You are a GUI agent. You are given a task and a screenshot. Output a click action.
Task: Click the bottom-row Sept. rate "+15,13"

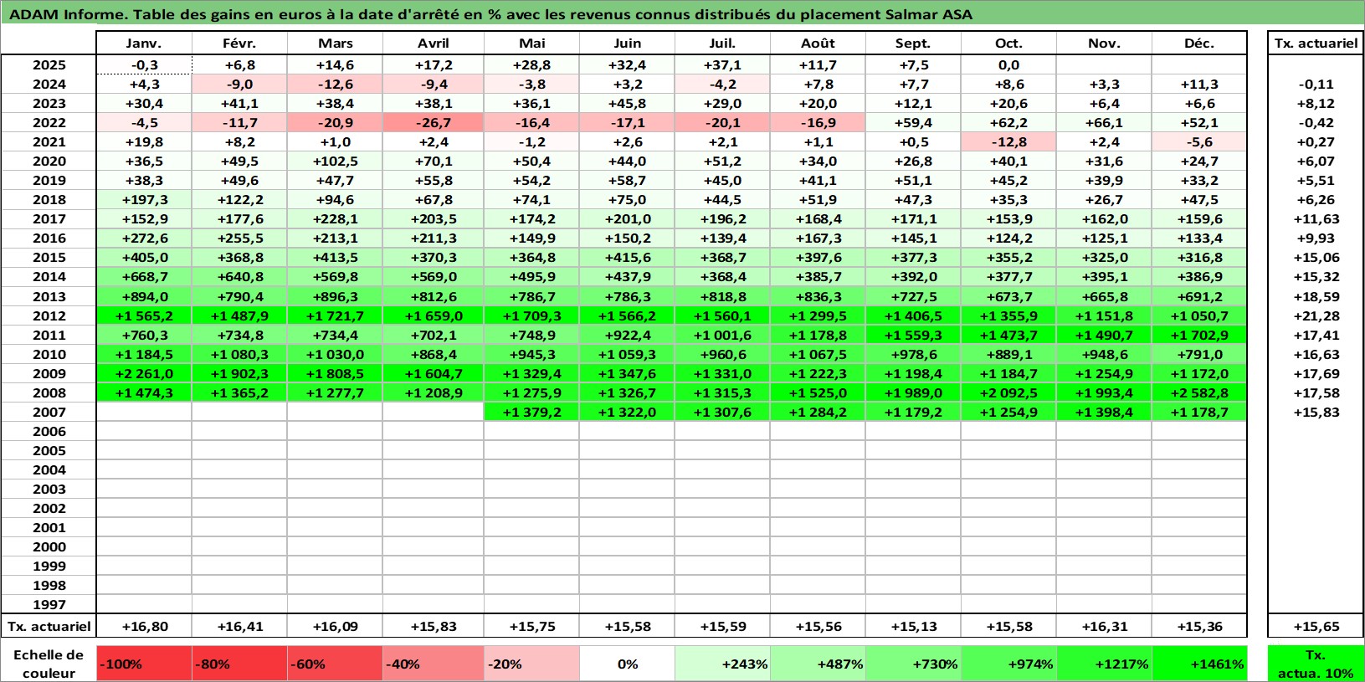pyautogui.click(x=913, y=627)
